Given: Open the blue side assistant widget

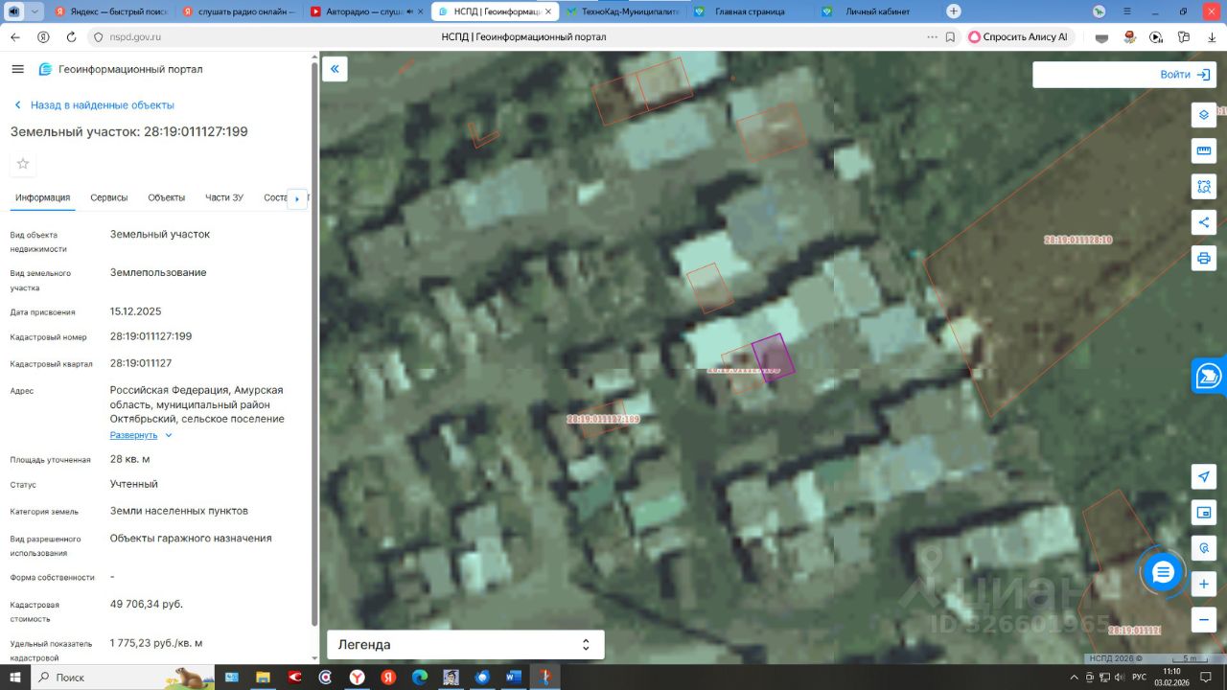Looking at the screenshot, I should [x=1209, y=376].
